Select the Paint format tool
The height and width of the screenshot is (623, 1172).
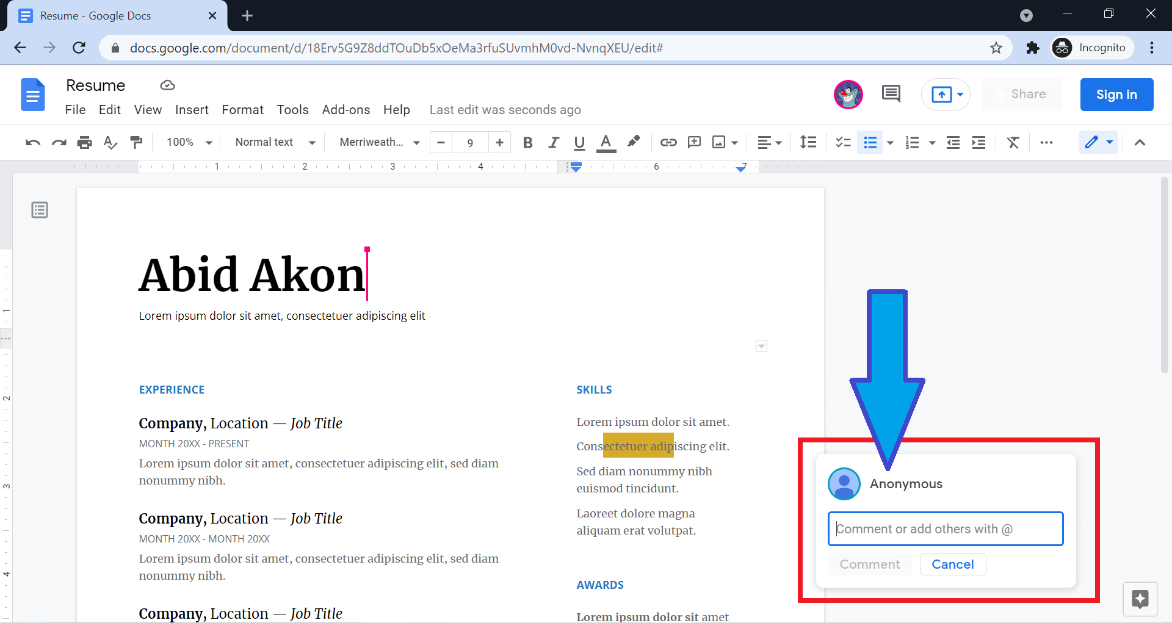(136, 143)
